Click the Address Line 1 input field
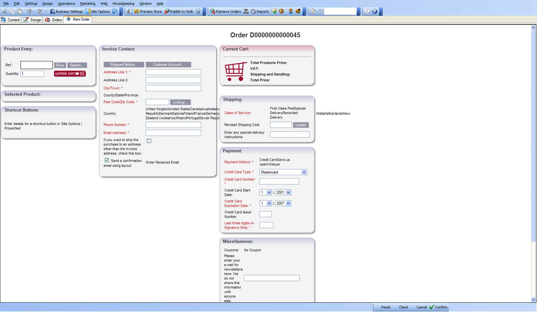This screenshot has height=312, width=537. coord(173,72)
